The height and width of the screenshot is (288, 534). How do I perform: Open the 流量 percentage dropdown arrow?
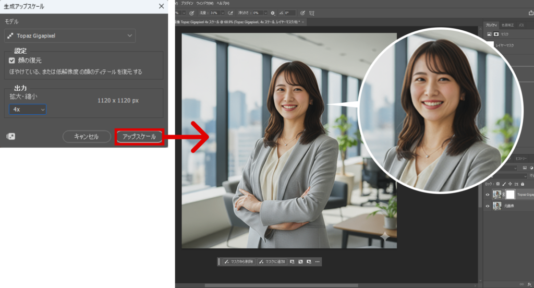point(223,13)
